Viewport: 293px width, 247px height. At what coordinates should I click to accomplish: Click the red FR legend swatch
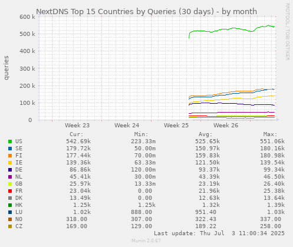10,191
